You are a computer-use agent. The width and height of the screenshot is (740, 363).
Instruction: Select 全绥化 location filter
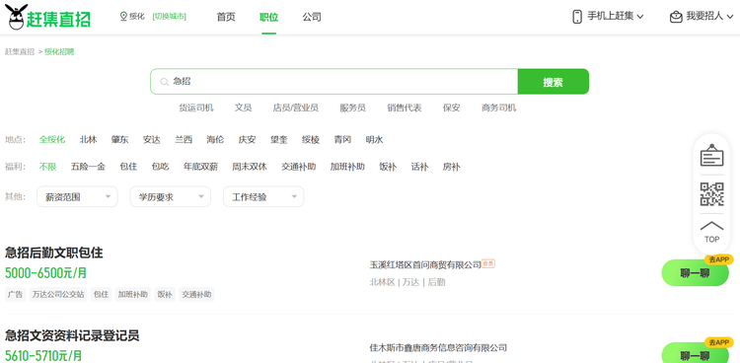[x=52, y=140]
